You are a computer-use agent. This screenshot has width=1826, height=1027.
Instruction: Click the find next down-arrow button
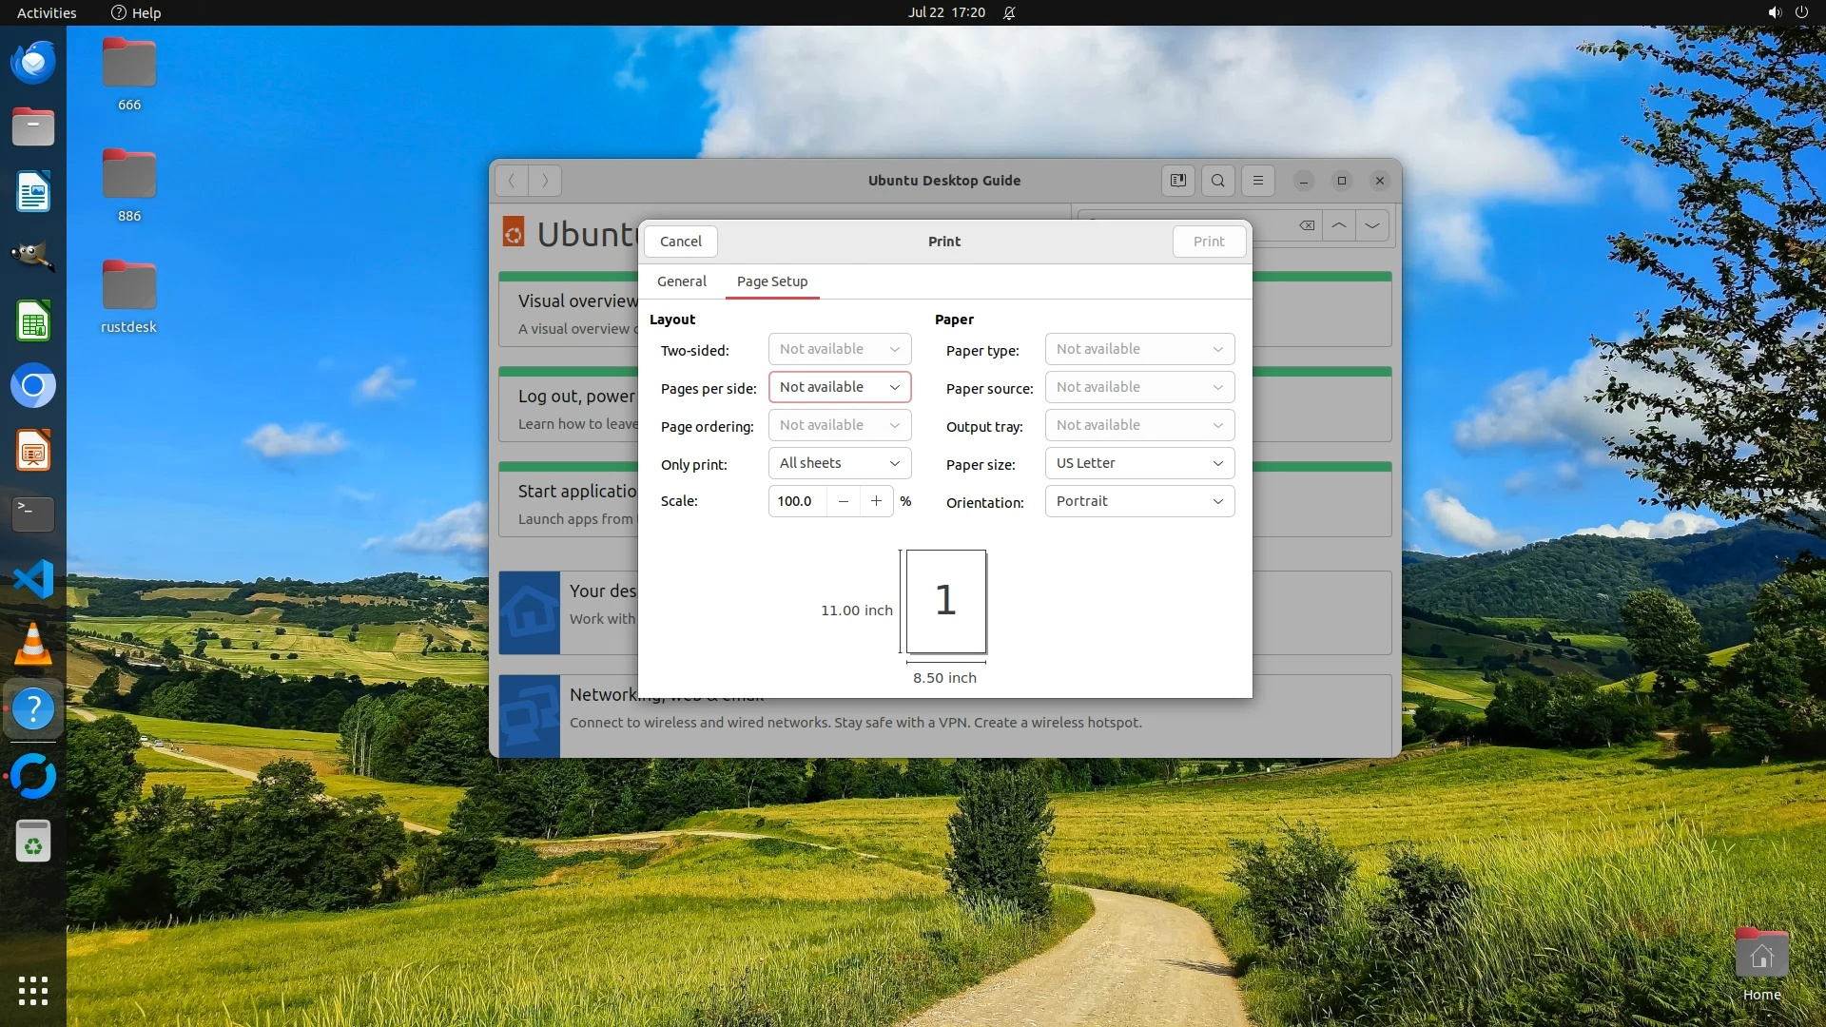(x=1372, y=225)
